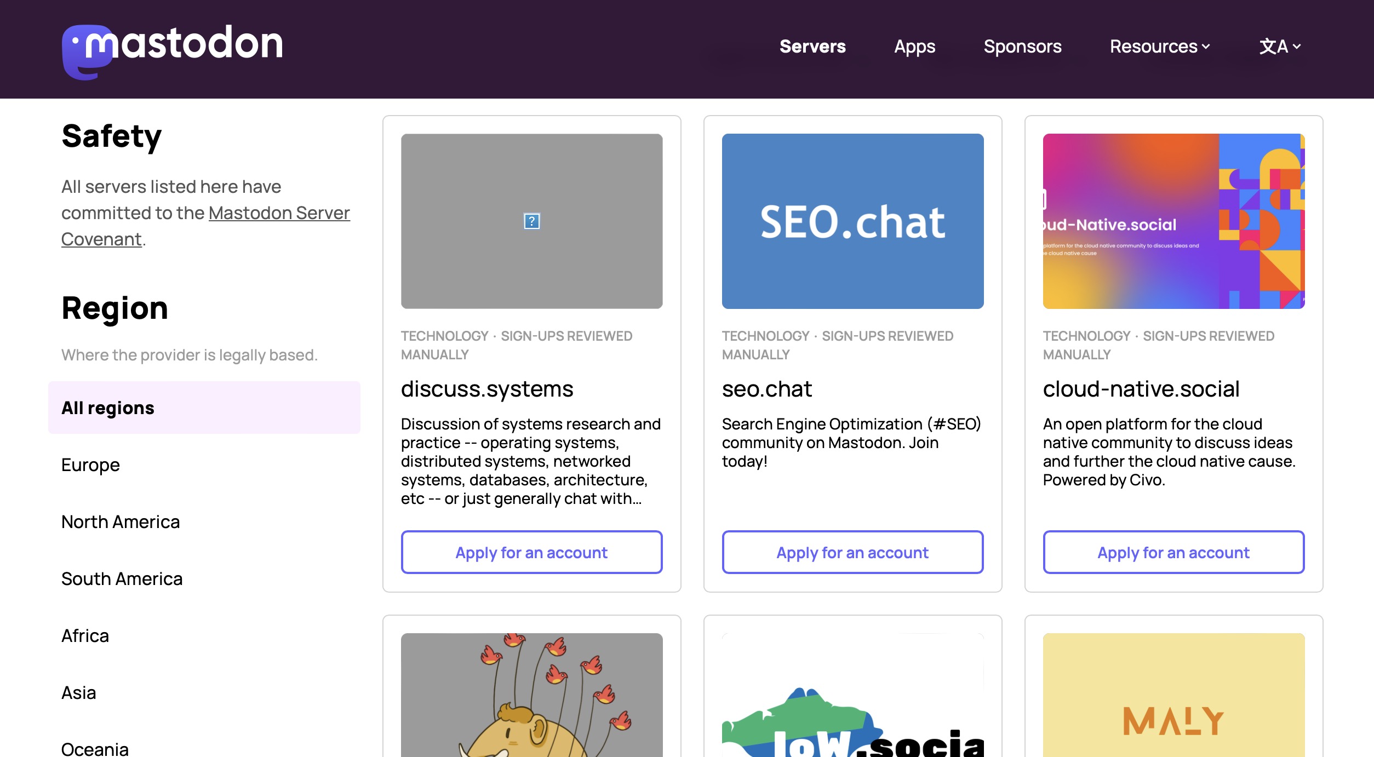
Task: Choose the South America region filter
Action: (x=122, y=579)
